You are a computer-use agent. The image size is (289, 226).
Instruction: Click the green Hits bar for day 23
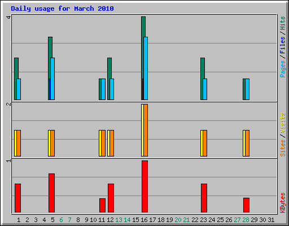pos(203,68)
